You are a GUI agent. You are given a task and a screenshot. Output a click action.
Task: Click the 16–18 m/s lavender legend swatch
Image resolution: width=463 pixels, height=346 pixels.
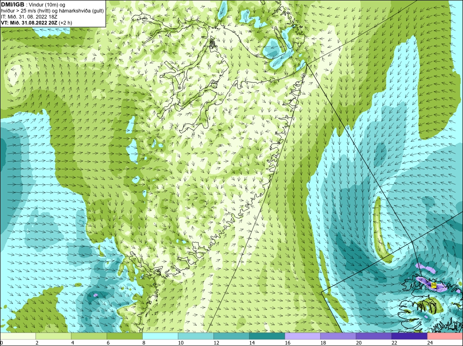tap(303, 336)
